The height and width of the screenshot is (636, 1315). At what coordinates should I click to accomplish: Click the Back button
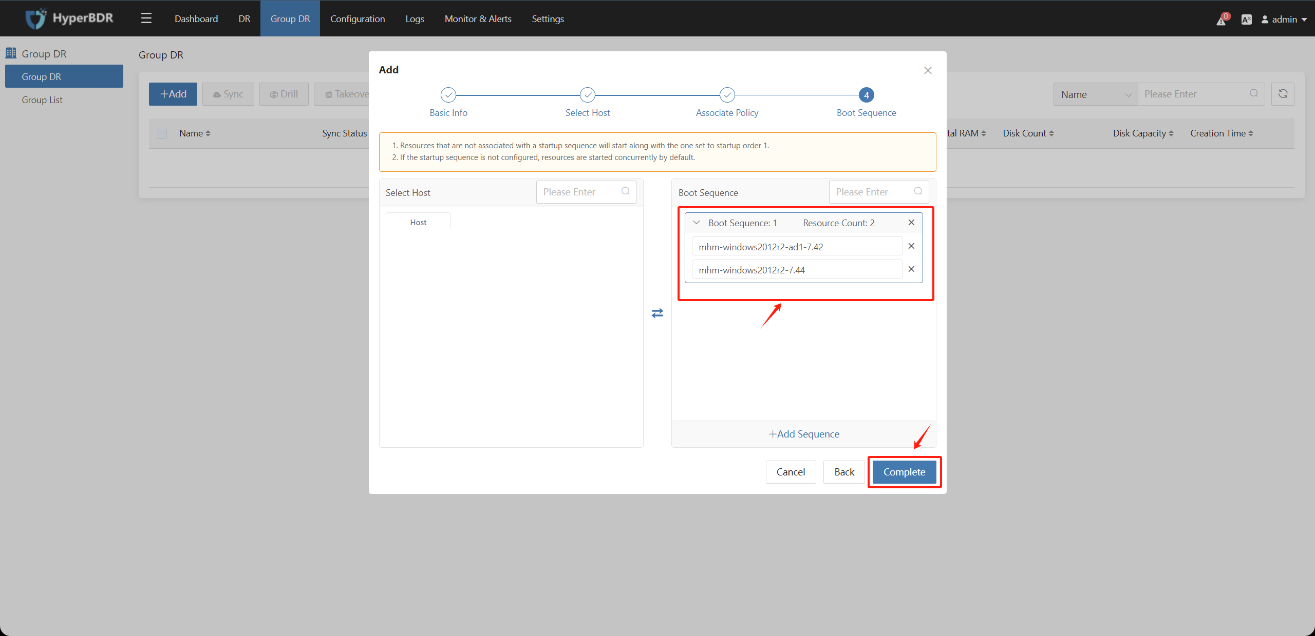844,472
